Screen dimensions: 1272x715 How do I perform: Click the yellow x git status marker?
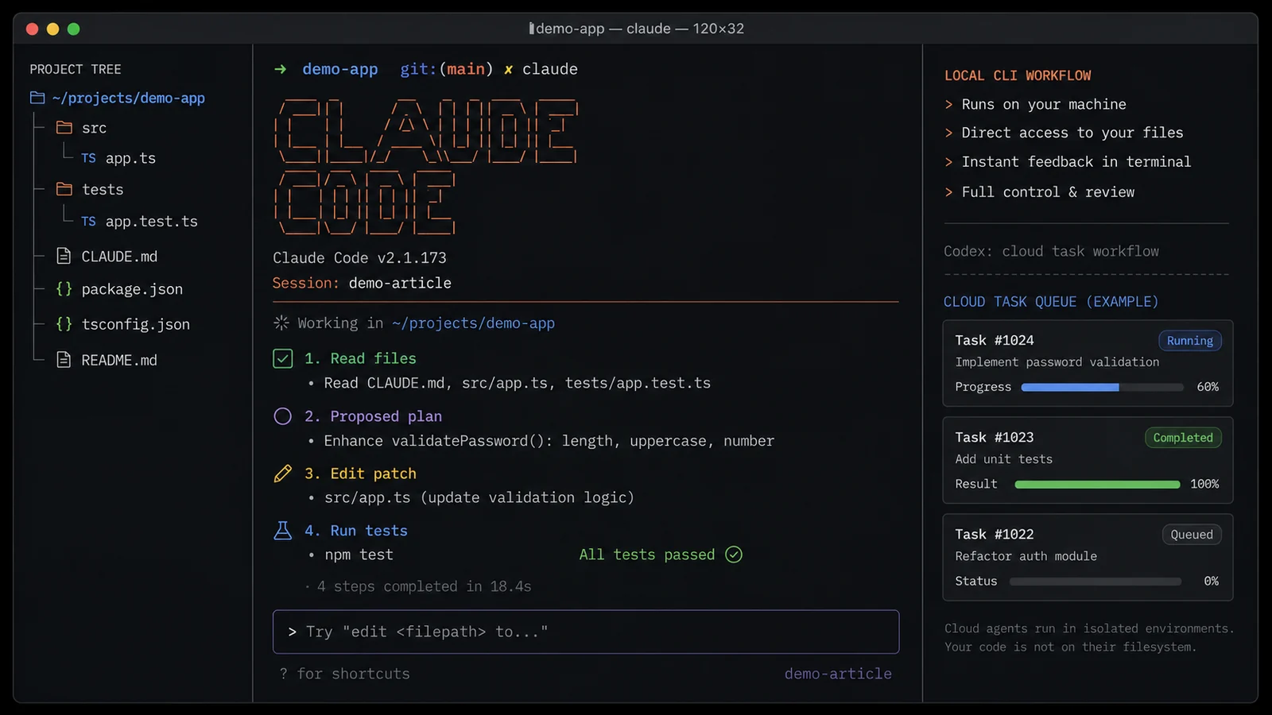508,70
